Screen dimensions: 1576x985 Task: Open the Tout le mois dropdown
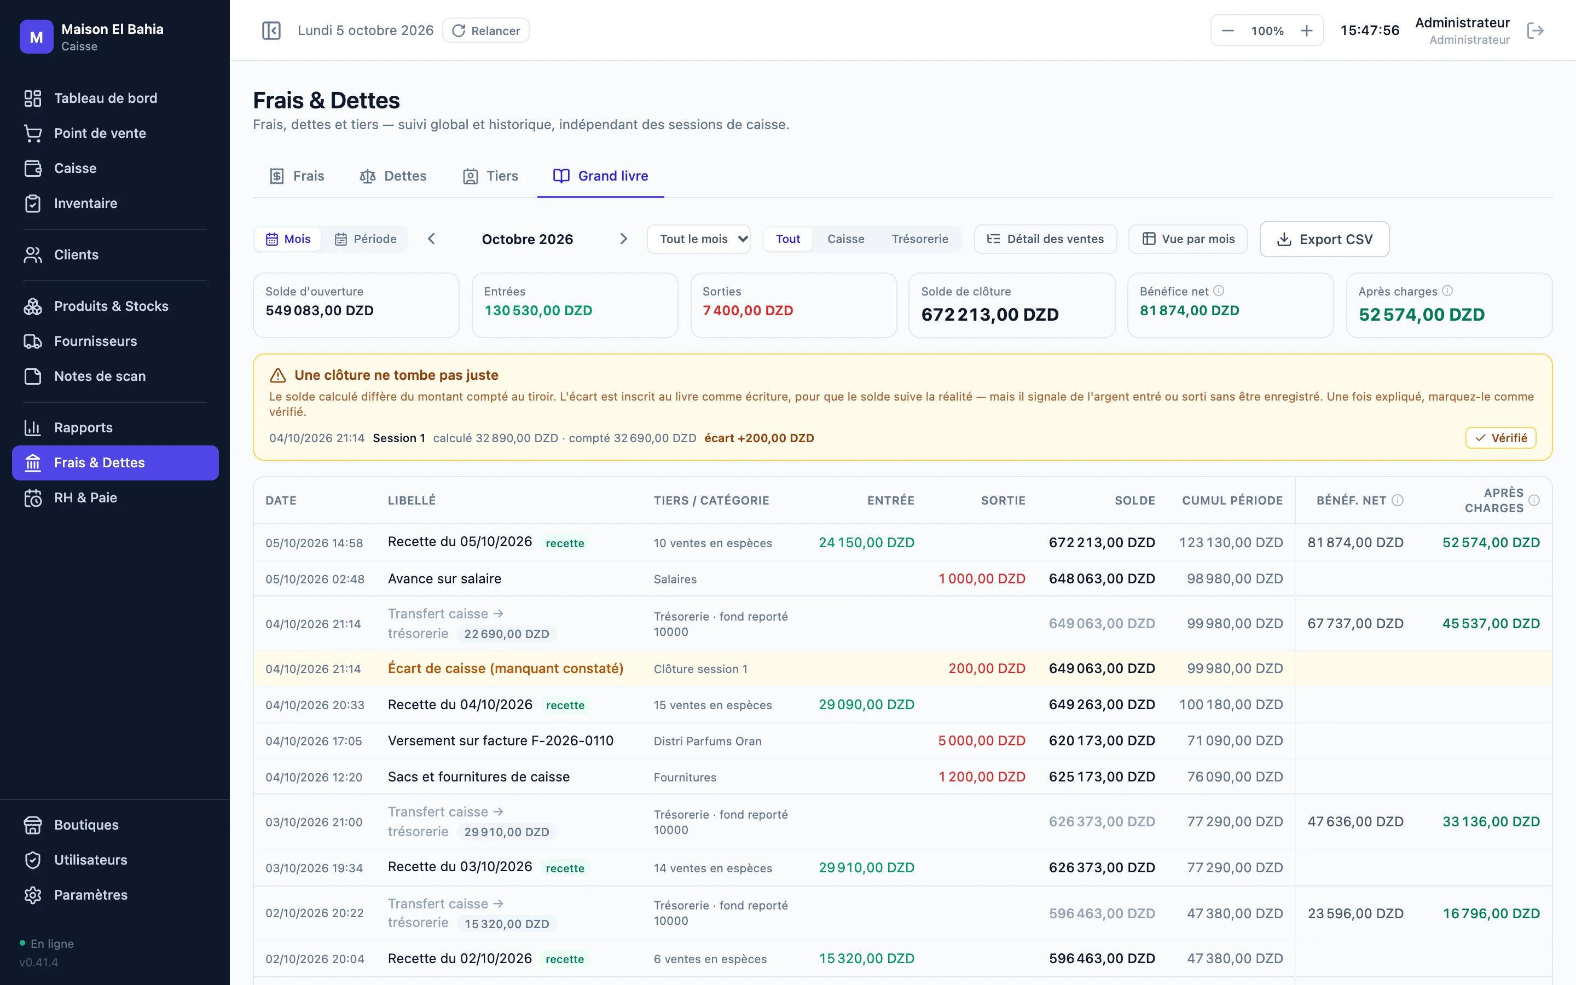[x=699, y=239]
